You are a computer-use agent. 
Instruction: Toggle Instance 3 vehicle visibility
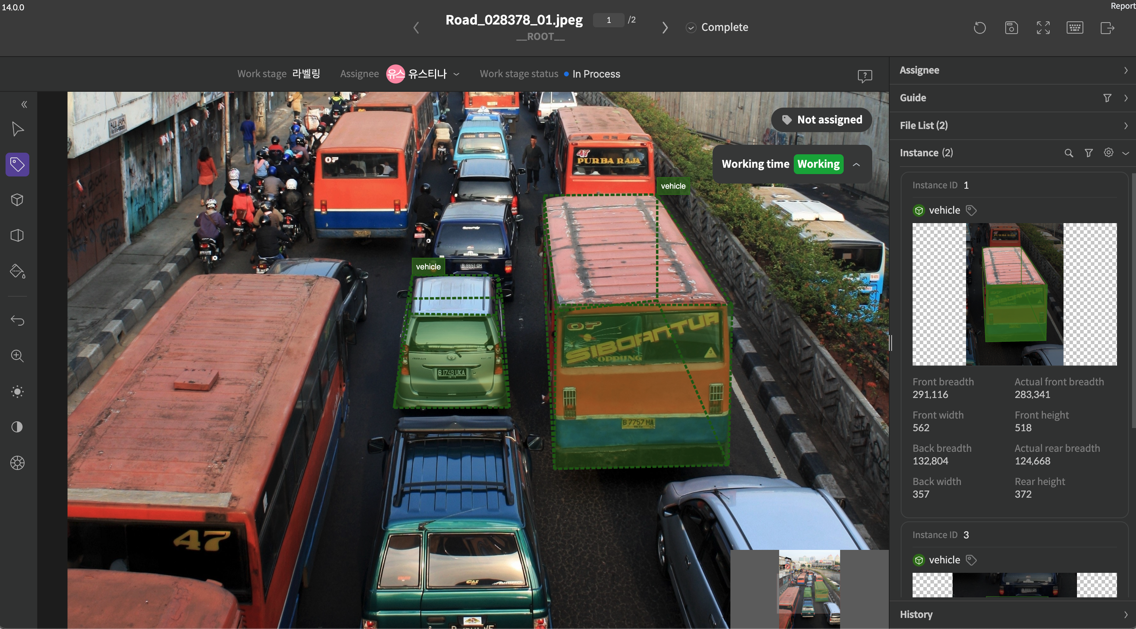(918, 559)
